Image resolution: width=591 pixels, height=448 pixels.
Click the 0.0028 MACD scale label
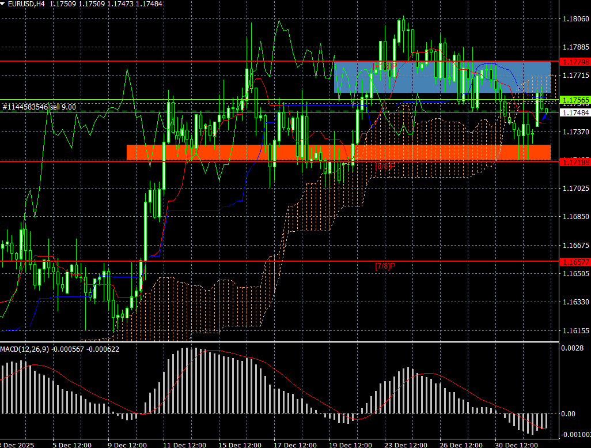pyautogui.click(x=573, y=348)
